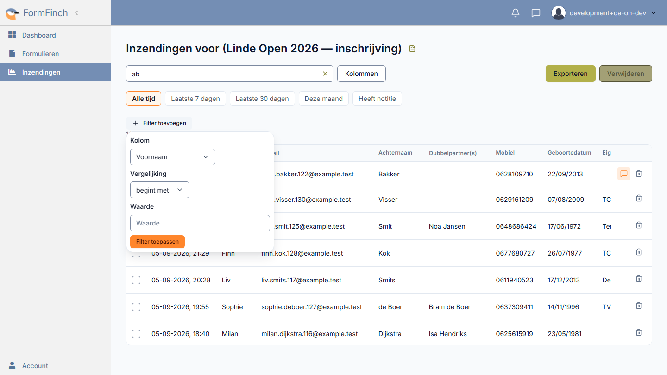Click the Verwijderen button

tap(626, 74)
